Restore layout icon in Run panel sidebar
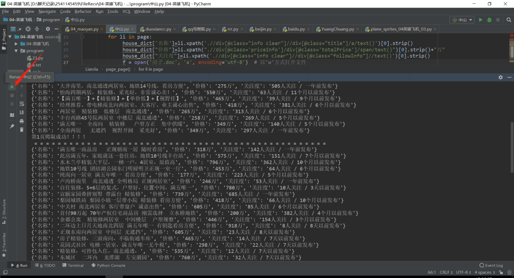 tap(12, 115)
